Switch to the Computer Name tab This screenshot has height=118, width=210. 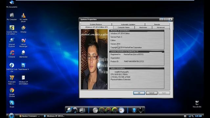coord(124,28)
